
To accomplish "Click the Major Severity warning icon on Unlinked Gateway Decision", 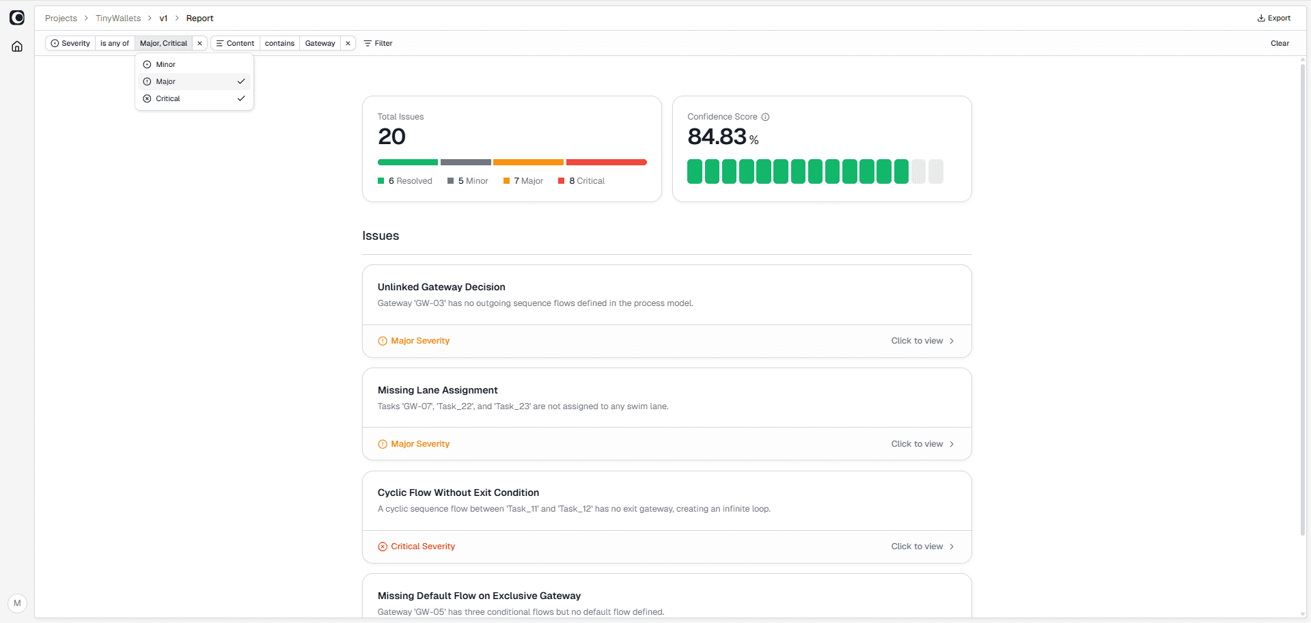I will (383, 340).
